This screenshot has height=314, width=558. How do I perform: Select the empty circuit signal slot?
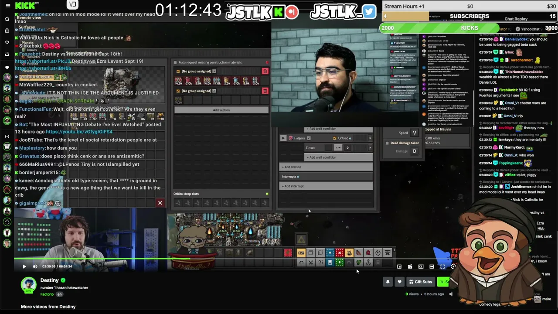[328, 148]
